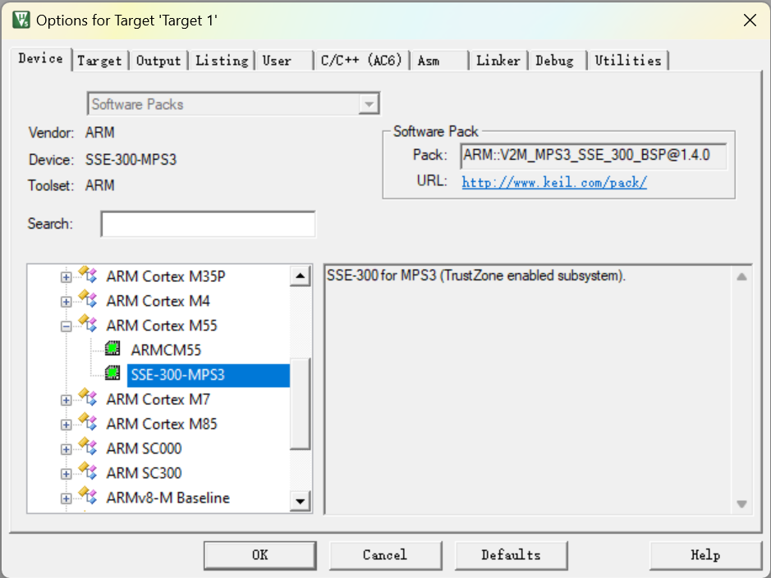Select the ARM Cortex M55 row
771x578 pixels.
162,325
